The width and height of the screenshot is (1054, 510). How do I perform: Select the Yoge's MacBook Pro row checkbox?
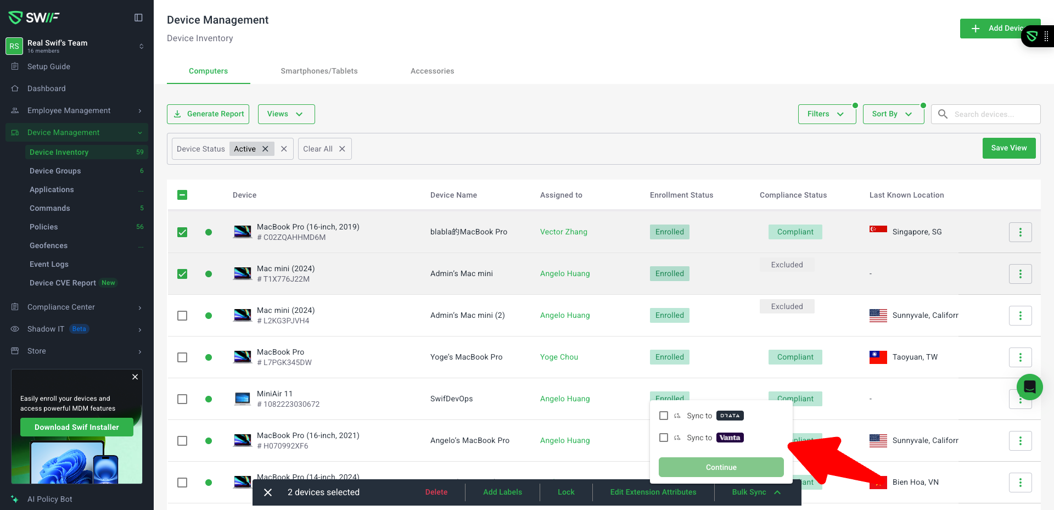[182, 357]
